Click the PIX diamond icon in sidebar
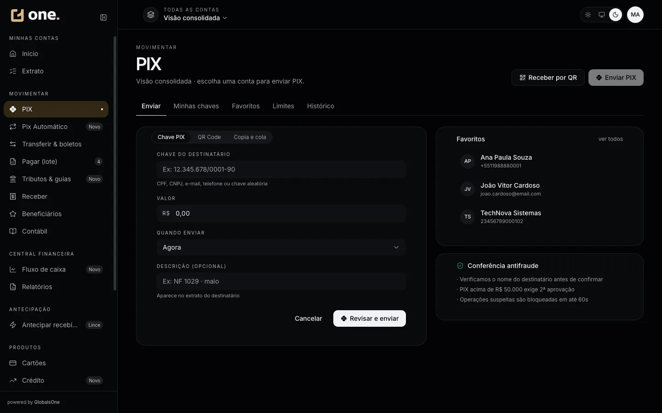This screenshot has height=413, width=662. [13, 109]
